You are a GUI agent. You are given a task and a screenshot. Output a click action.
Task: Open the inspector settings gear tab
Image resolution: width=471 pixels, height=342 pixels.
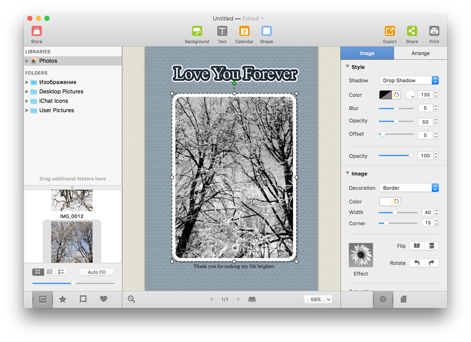pos(383,299)
